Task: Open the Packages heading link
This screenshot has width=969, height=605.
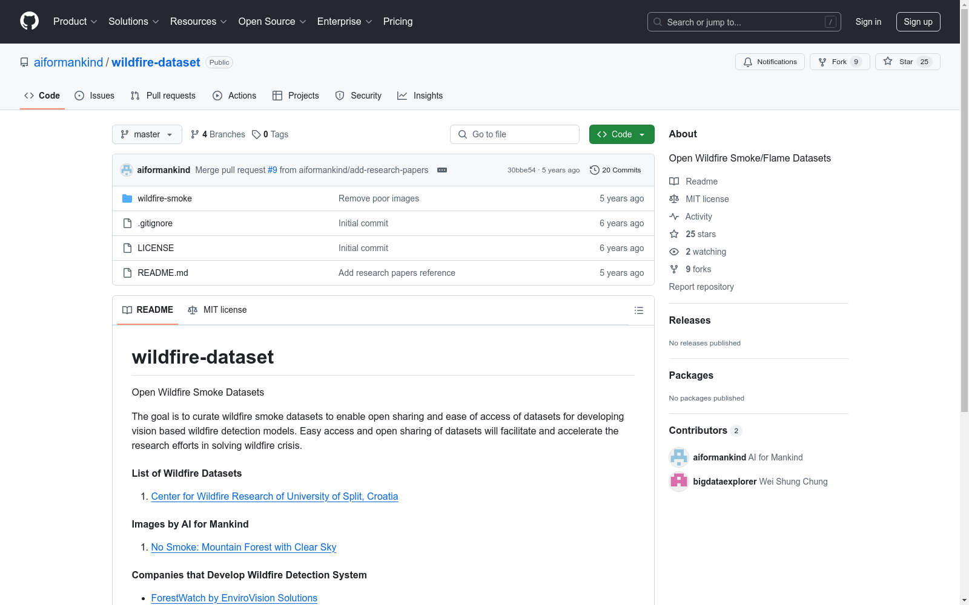Action: 691,376
